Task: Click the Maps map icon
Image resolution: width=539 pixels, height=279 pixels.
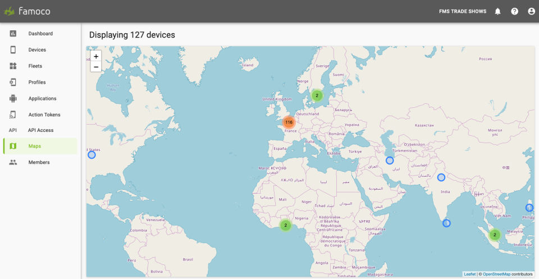Action: click(13, 146)
